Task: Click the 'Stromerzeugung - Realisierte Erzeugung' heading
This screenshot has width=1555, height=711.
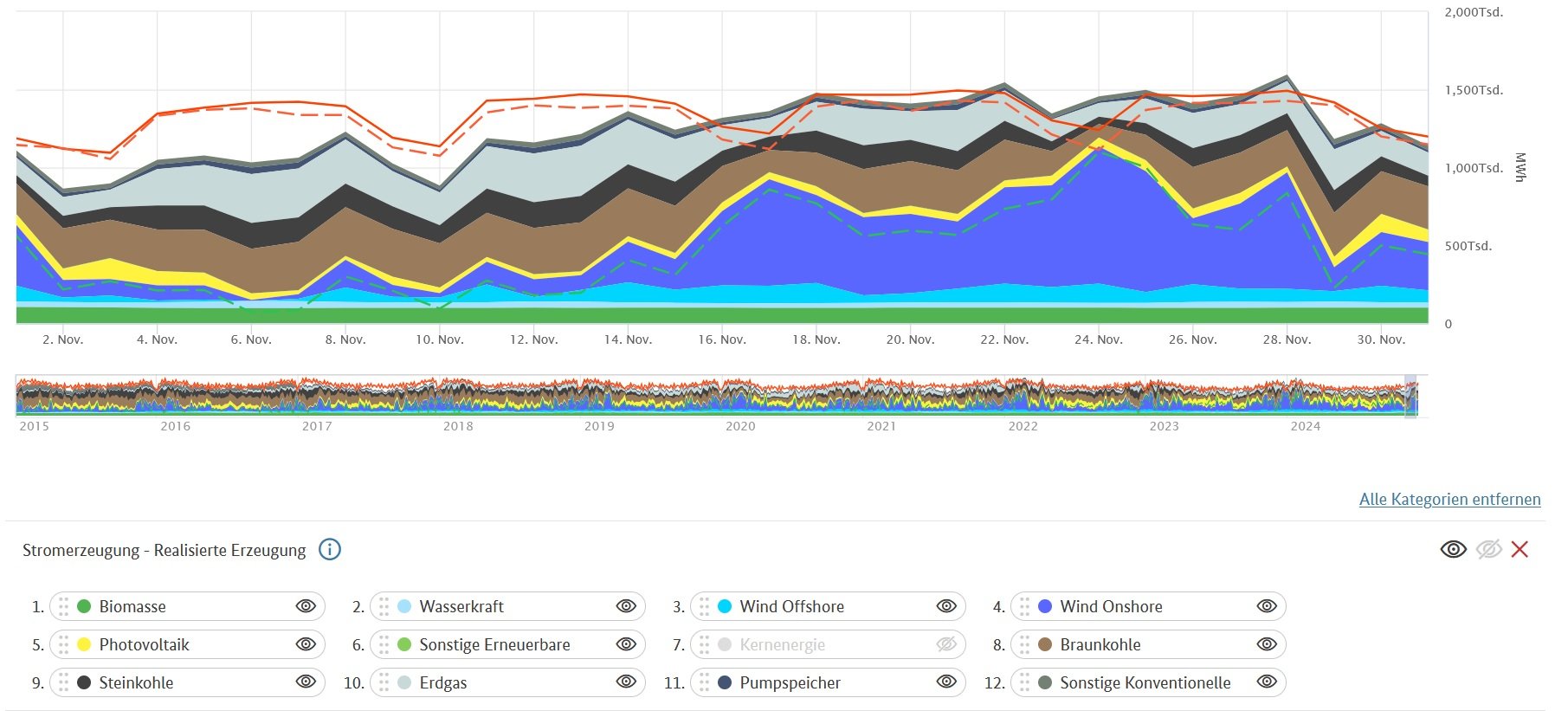Action: coord(165,551)
